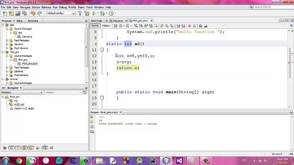
Task: Open the File menu
Action: click(3, 7)
